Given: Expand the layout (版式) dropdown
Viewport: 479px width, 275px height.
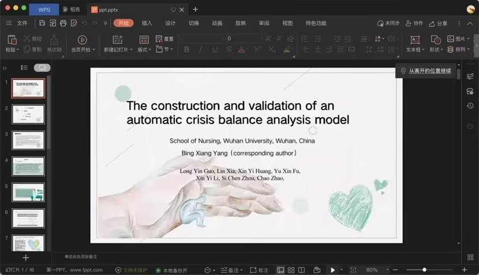Looking at the screenshot, I should [144, 50].
